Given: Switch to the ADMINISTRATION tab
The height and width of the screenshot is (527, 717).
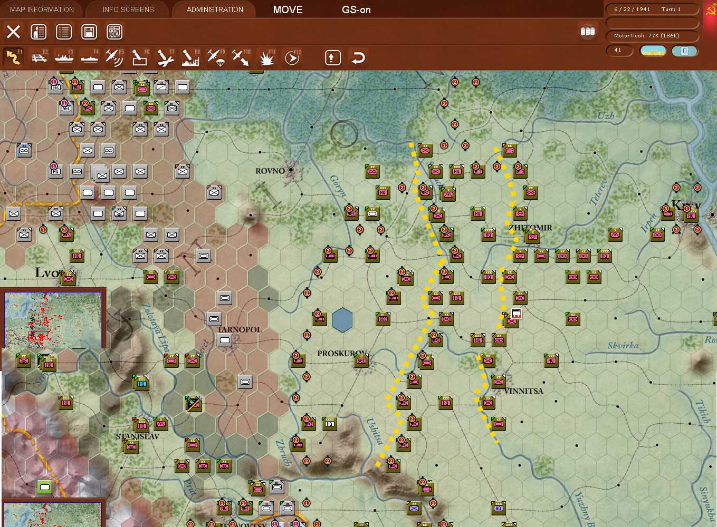Looking at the screenshot, I should point(215,9).
